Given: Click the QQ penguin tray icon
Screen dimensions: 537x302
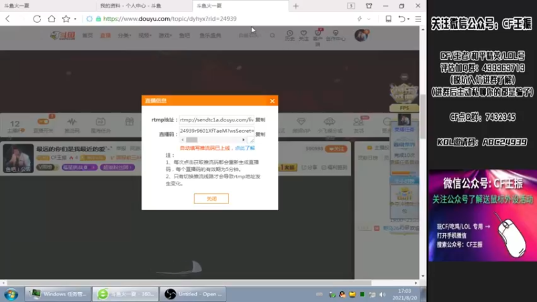Looking at the screenshot, I should tap(342, 295).
